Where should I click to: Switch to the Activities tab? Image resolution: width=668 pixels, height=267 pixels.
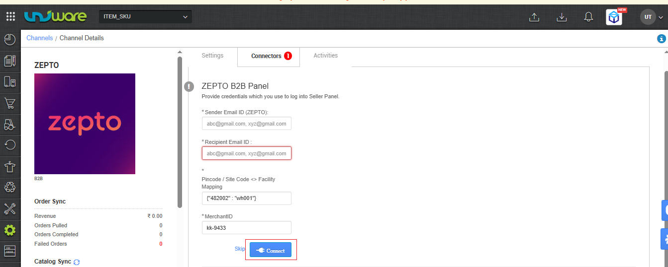(x=325, y=56)
